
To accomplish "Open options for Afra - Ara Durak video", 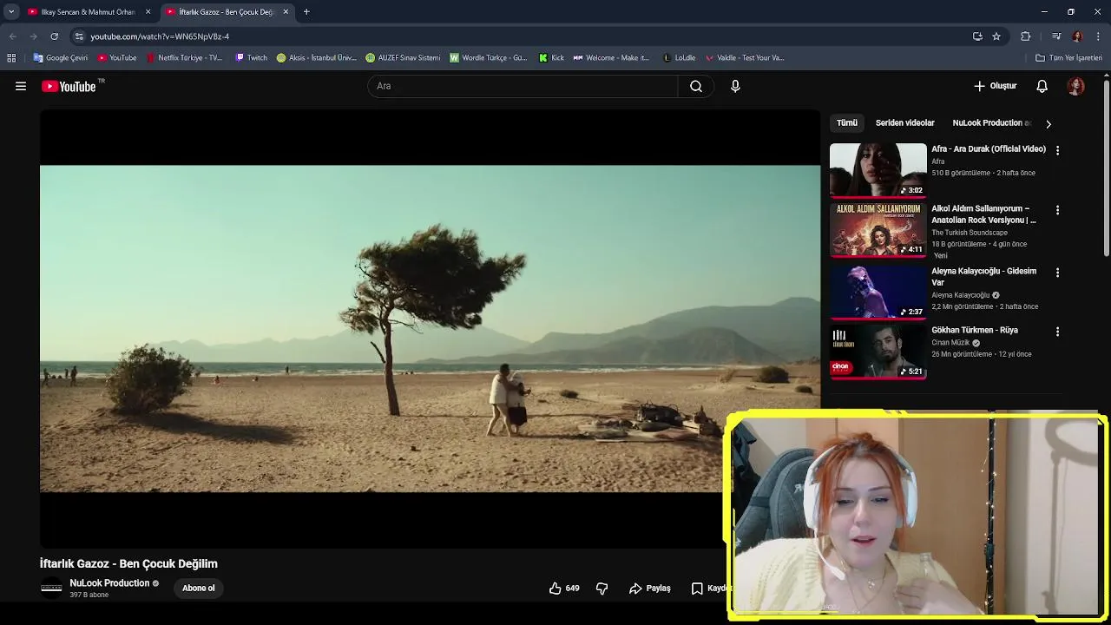I will [x=1057, y=150].
